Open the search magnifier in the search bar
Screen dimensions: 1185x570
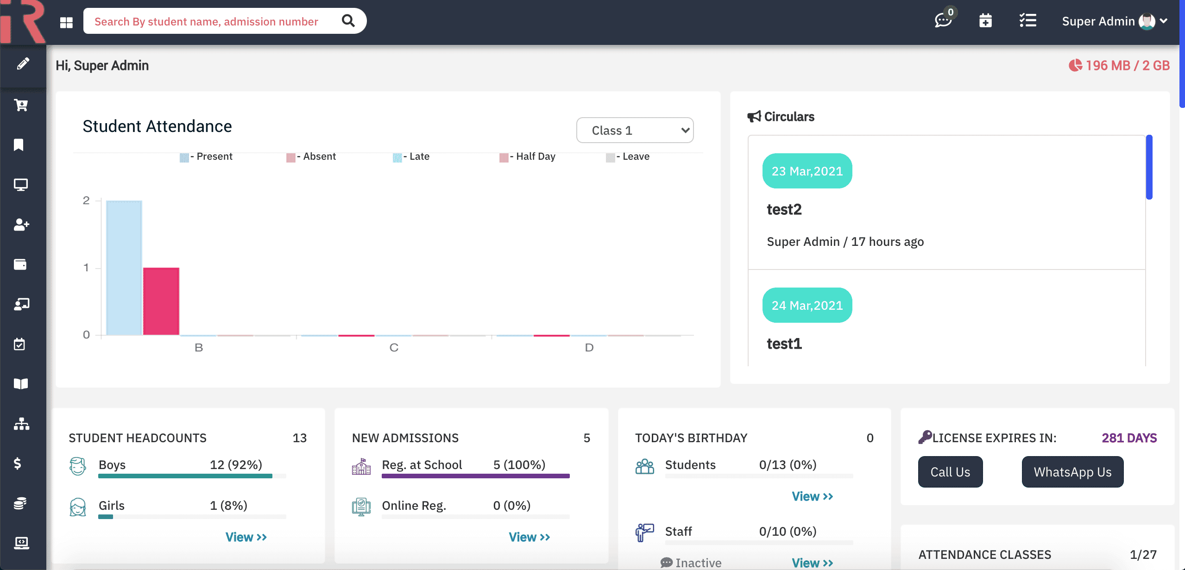pos(348,20)
